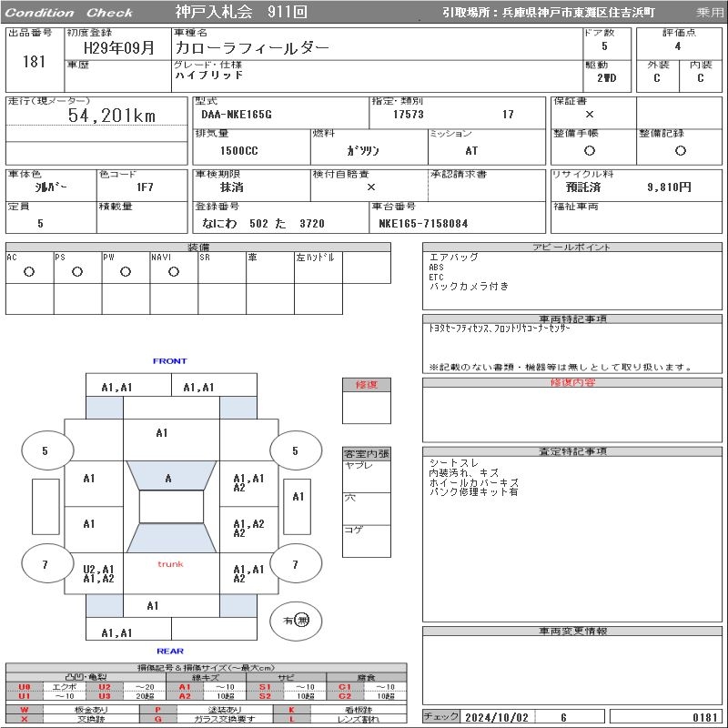Select model code DAA-NKE165G
This screenshot has width=728, height=728.
[237, 115]
